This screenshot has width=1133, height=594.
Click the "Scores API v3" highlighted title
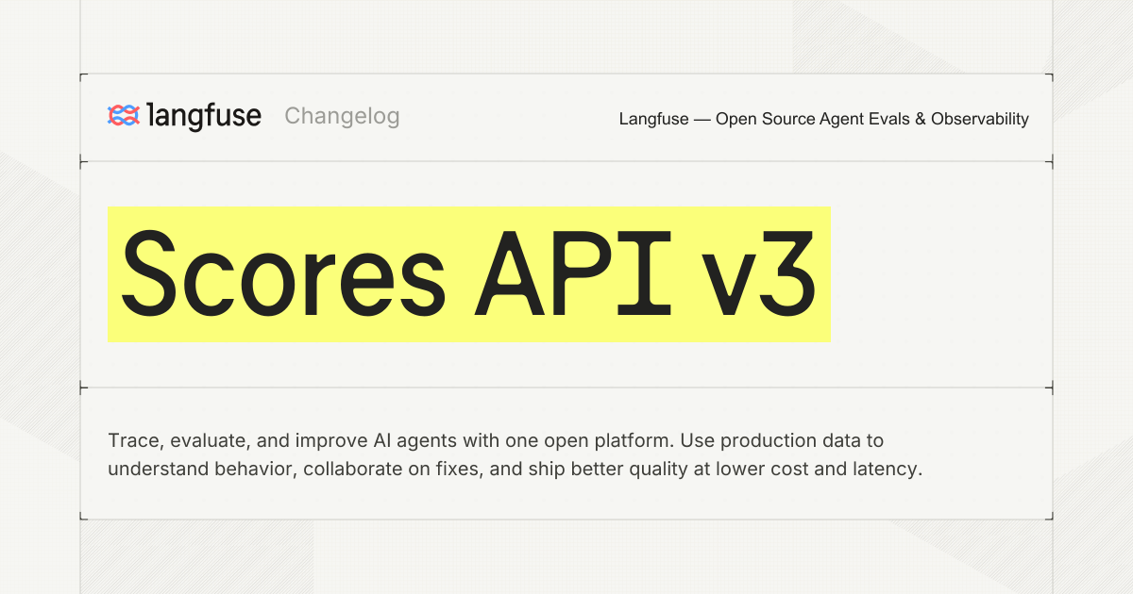468,274
